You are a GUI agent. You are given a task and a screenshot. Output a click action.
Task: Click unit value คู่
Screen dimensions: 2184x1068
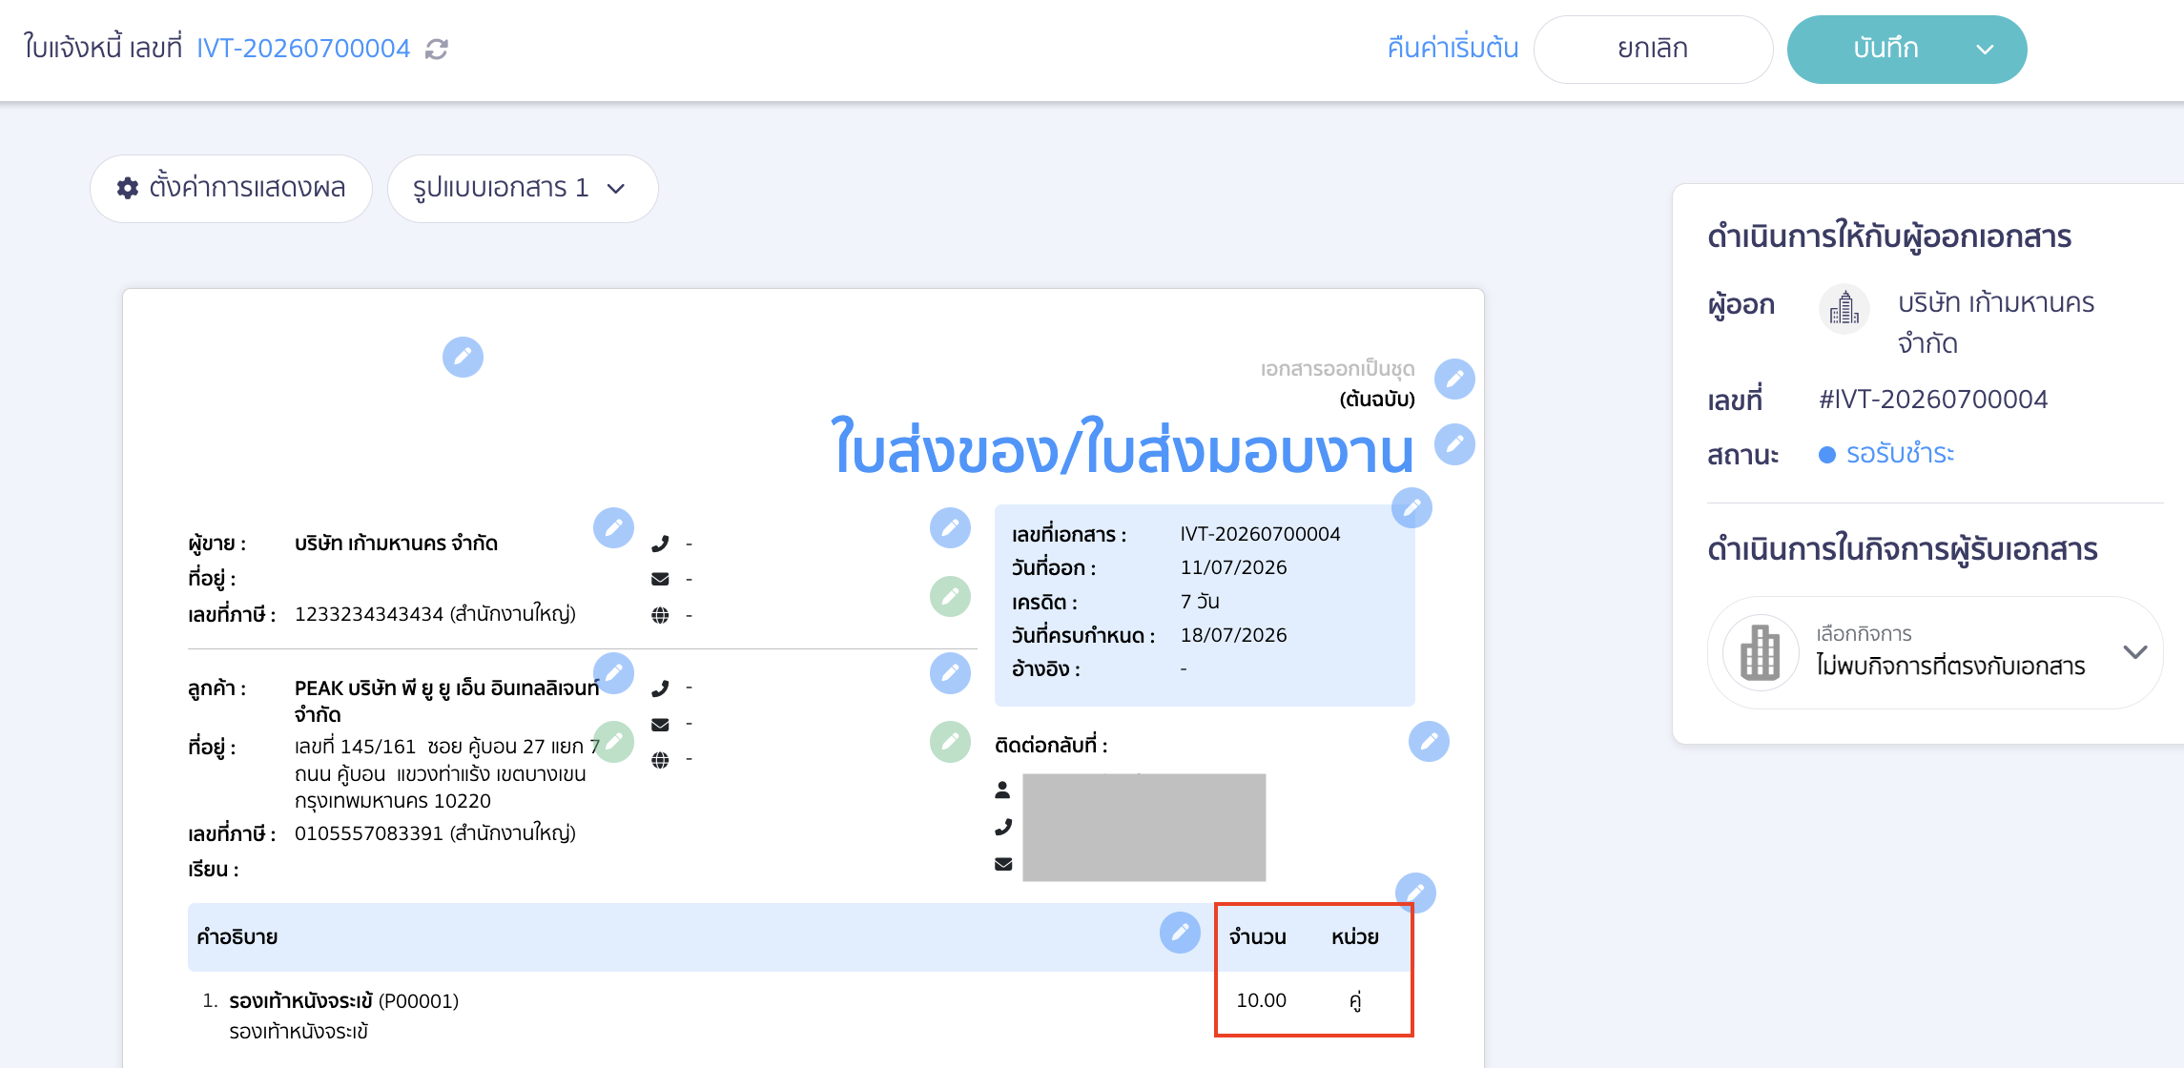point(1355,999)
